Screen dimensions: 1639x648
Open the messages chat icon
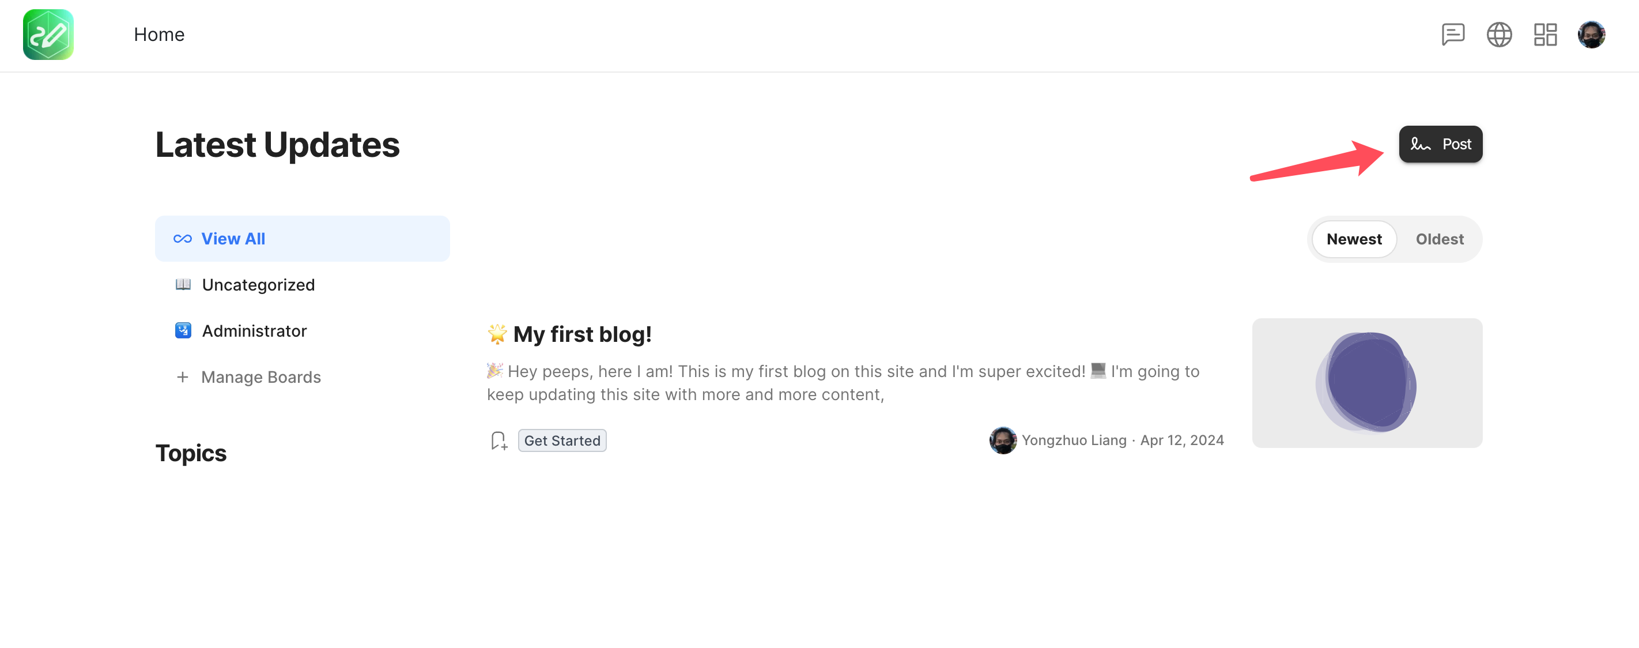1453,35
